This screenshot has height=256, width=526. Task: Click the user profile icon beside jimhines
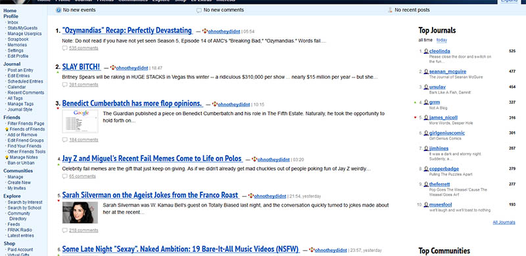426,148
